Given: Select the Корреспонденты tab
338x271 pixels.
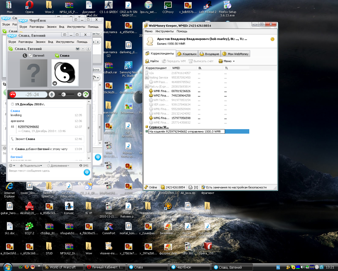Looking at the screenshot, I should coord(160,53).
